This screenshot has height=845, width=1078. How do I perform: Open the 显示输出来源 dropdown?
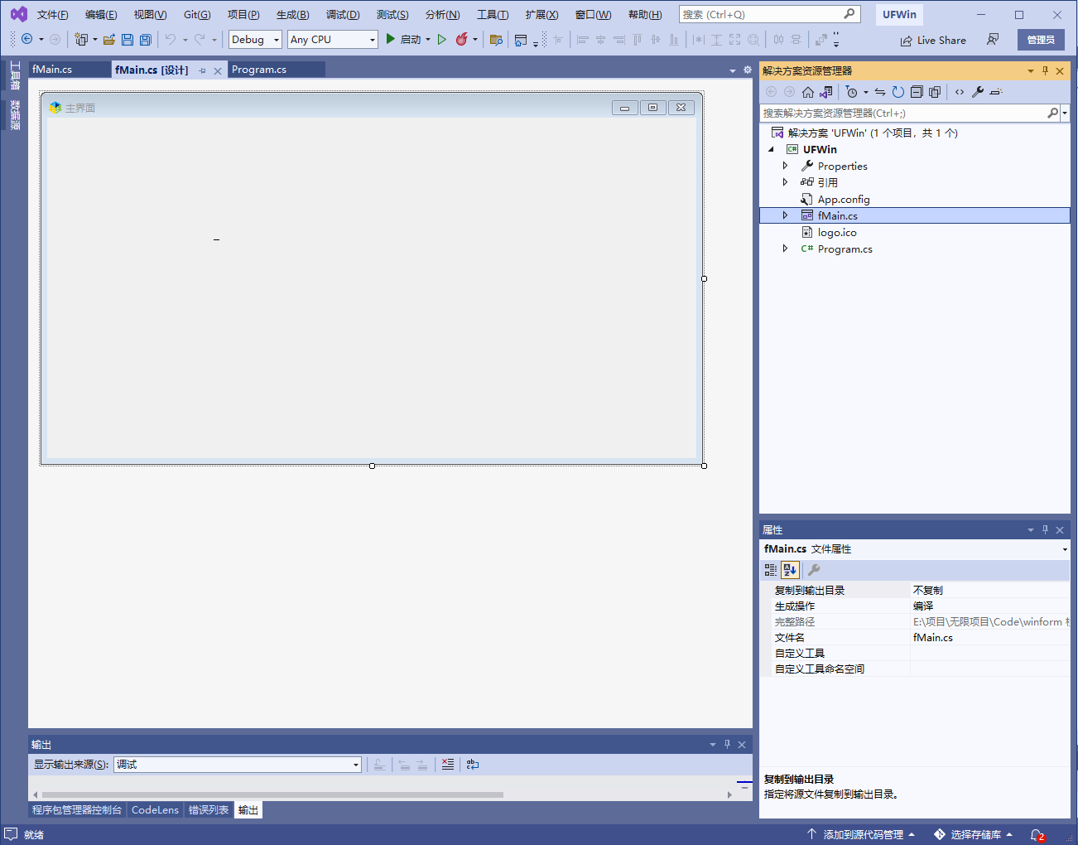(238, 765)
